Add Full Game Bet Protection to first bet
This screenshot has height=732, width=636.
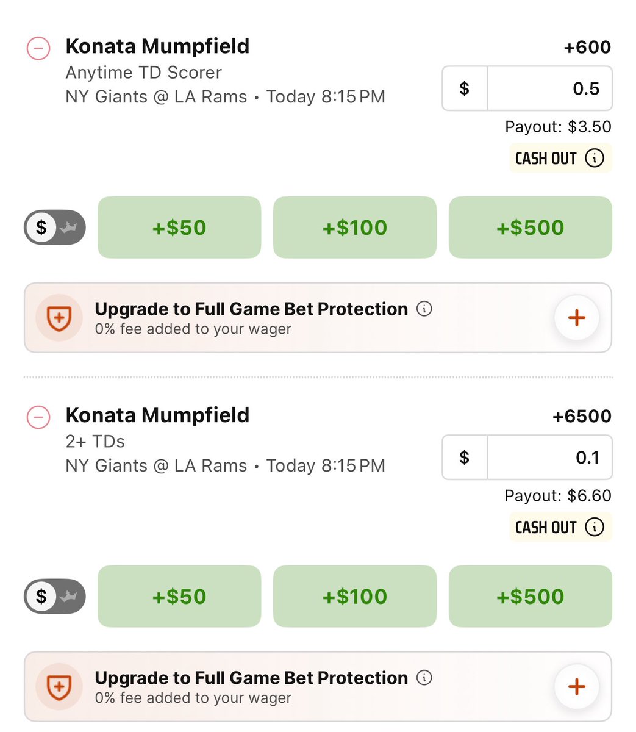tap(576, 318)
